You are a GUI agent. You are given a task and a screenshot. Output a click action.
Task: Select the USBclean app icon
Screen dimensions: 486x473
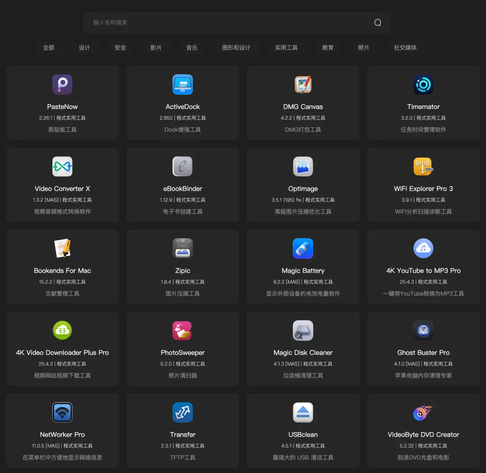tap(303, 412)
